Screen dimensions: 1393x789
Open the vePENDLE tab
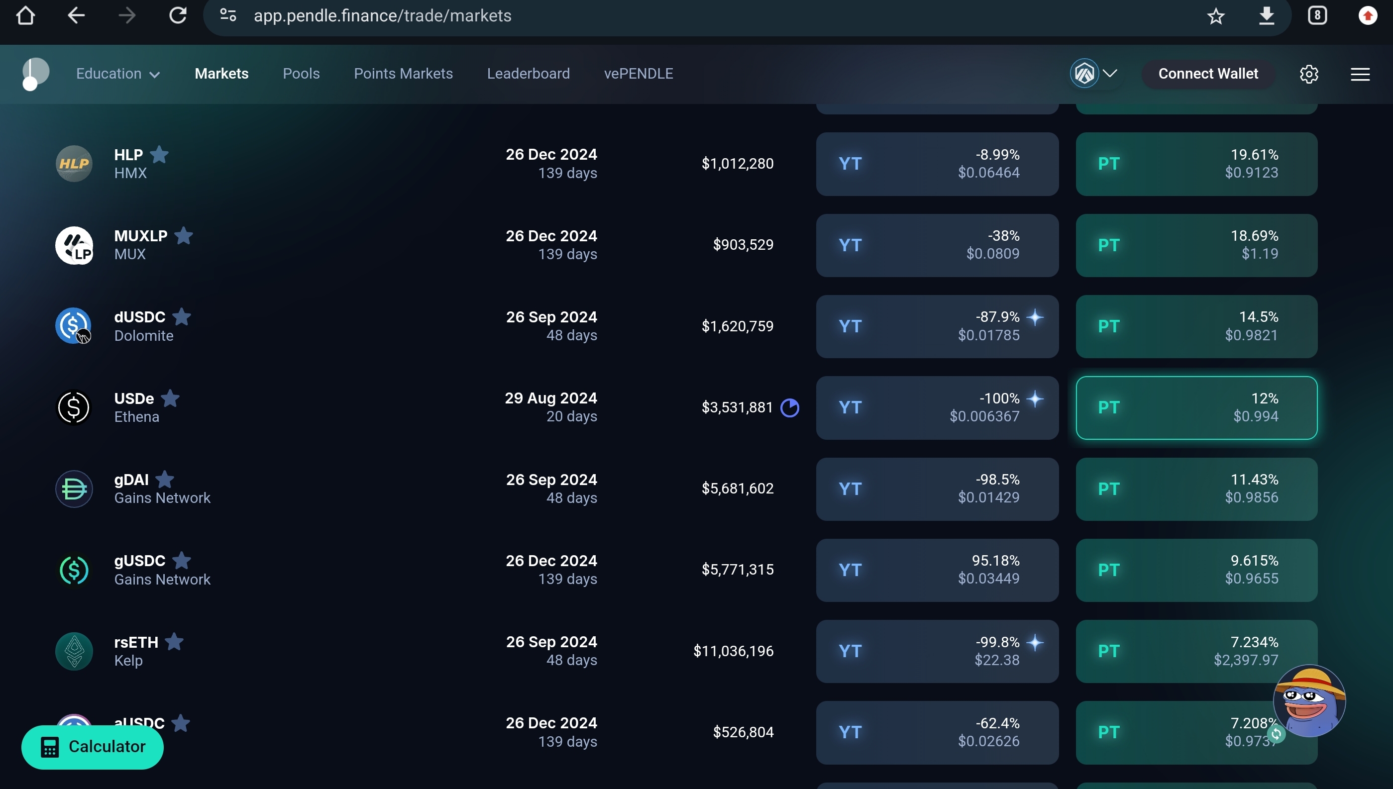pos(638,74)
